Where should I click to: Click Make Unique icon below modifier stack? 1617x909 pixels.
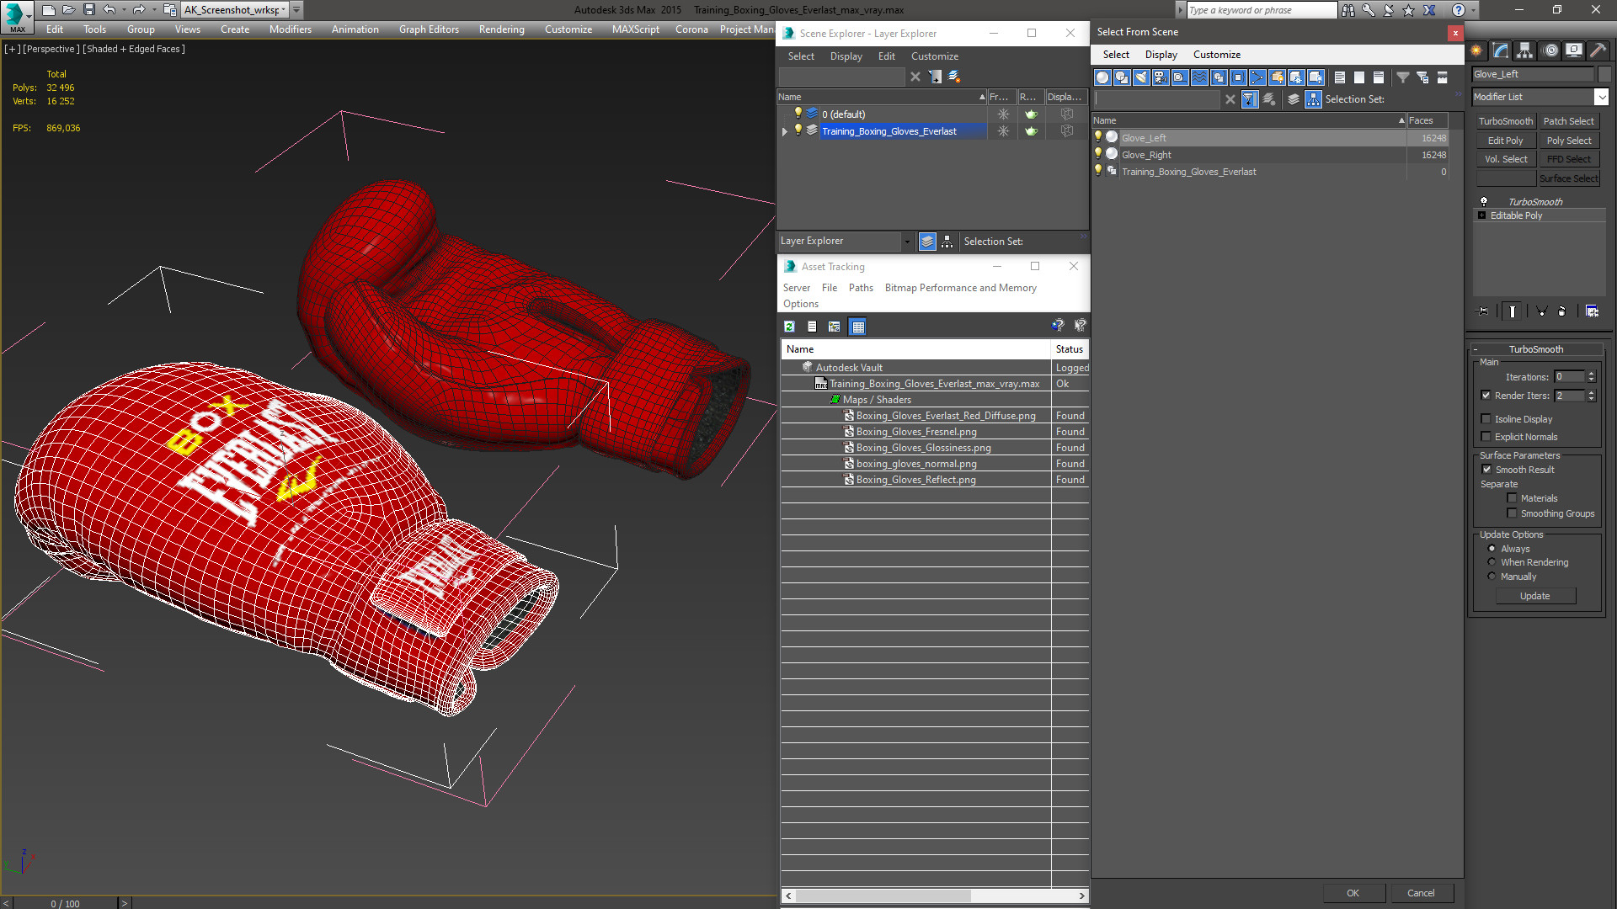pyautogui.click(x=1542, y=311)
